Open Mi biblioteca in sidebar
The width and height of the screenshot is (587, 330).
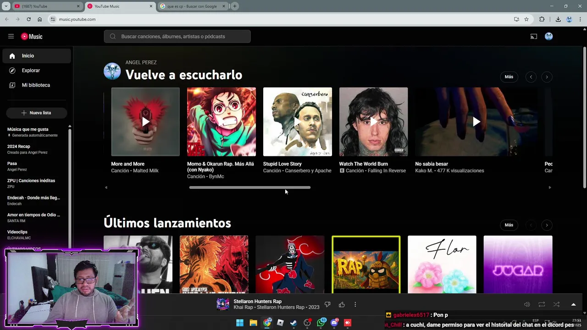tap(37, 85)
